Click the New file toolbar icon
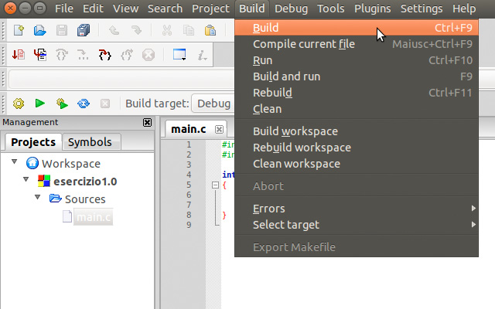 (19, 31)
